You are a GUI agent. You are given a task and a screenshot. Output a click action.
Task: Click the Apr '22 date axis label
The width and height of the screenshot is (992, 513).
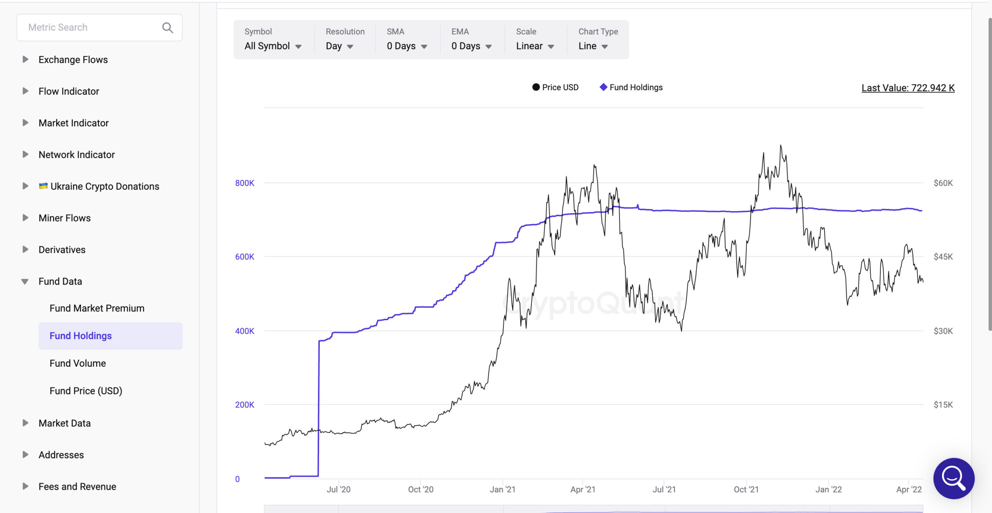tap(909, 489)
